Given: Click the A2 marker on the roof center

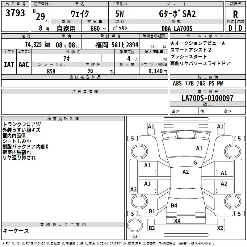Looking at the screenshot, I should (x=185, y=172).
